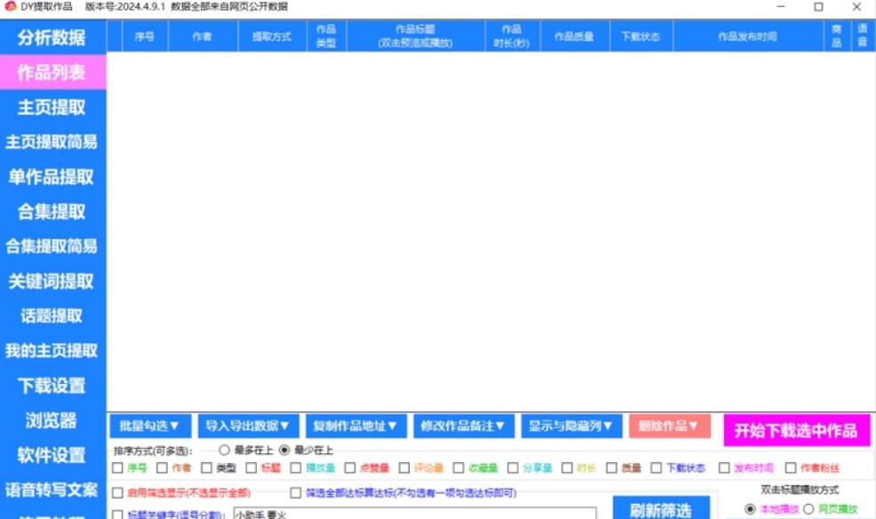The width and height of the screenshot is (876, 519).
Task: Enable 启用筛选显示 checkbox
Action: [x=118, y=492]
